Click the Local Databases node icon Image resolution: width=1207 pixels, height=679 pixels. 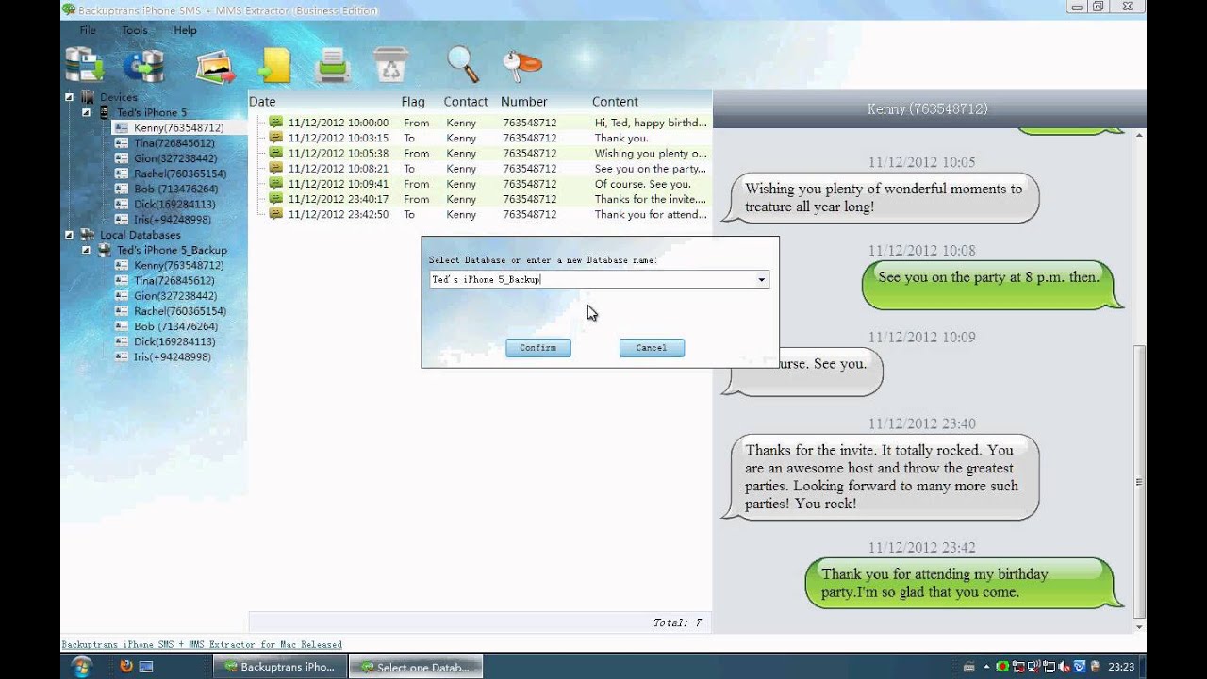tap(89, 235)
